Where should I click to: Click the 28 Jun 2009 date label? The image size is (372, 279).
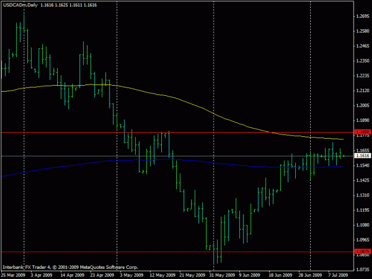tap(310, 275)
